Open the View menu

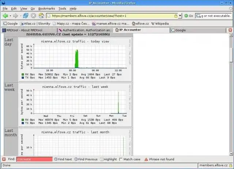pyautogui.click(x=23, y=9)
